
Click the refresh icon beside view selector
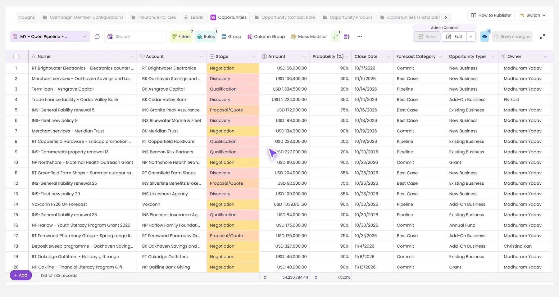97,37
